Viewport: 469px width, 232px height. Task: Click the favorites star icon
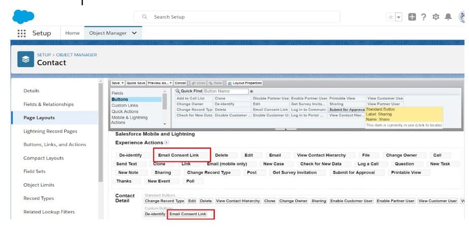[x=390, y=17]
